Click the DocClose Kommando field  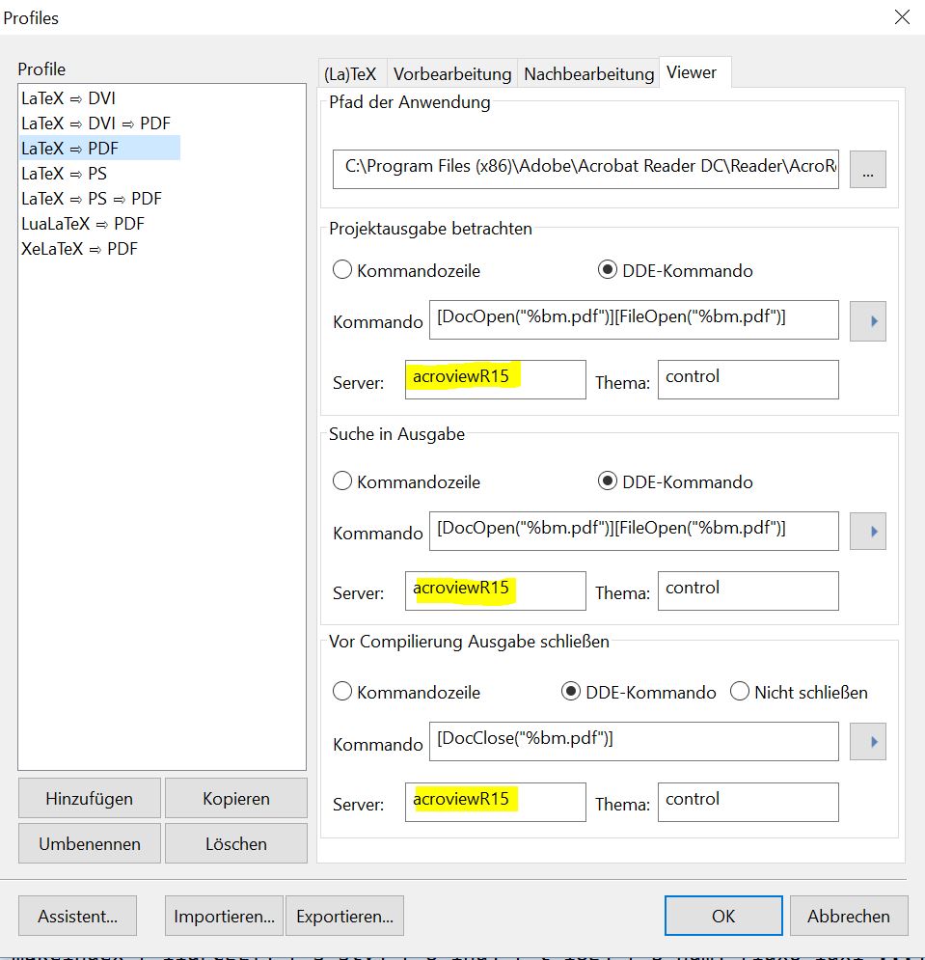tap(634, 741)
